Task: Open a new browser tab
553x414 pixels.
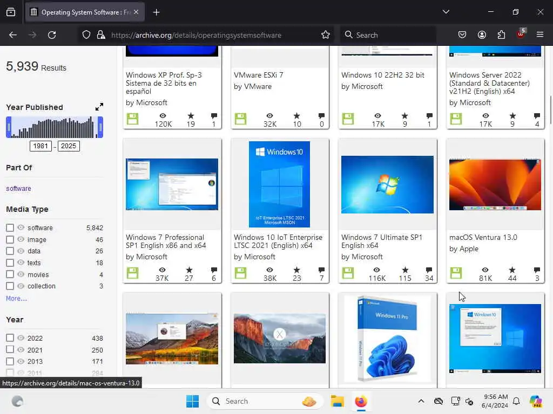Action: coord(156,12)
